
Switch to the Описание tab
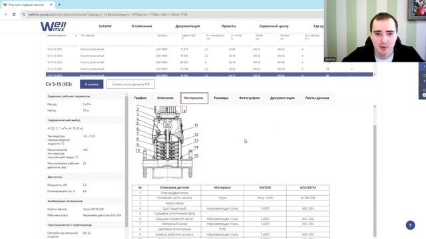click(165, 98)
